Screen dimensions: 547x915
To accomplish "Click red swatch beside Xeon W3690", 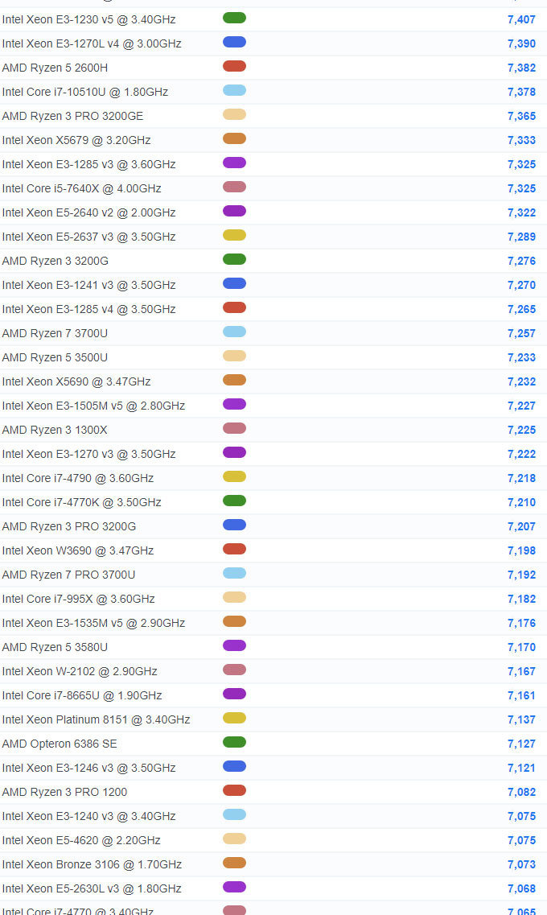I will point(234,549).
